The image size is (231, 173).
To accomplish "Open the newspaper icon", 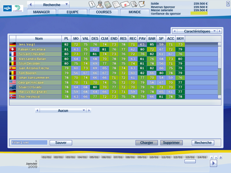I will 116,4.
